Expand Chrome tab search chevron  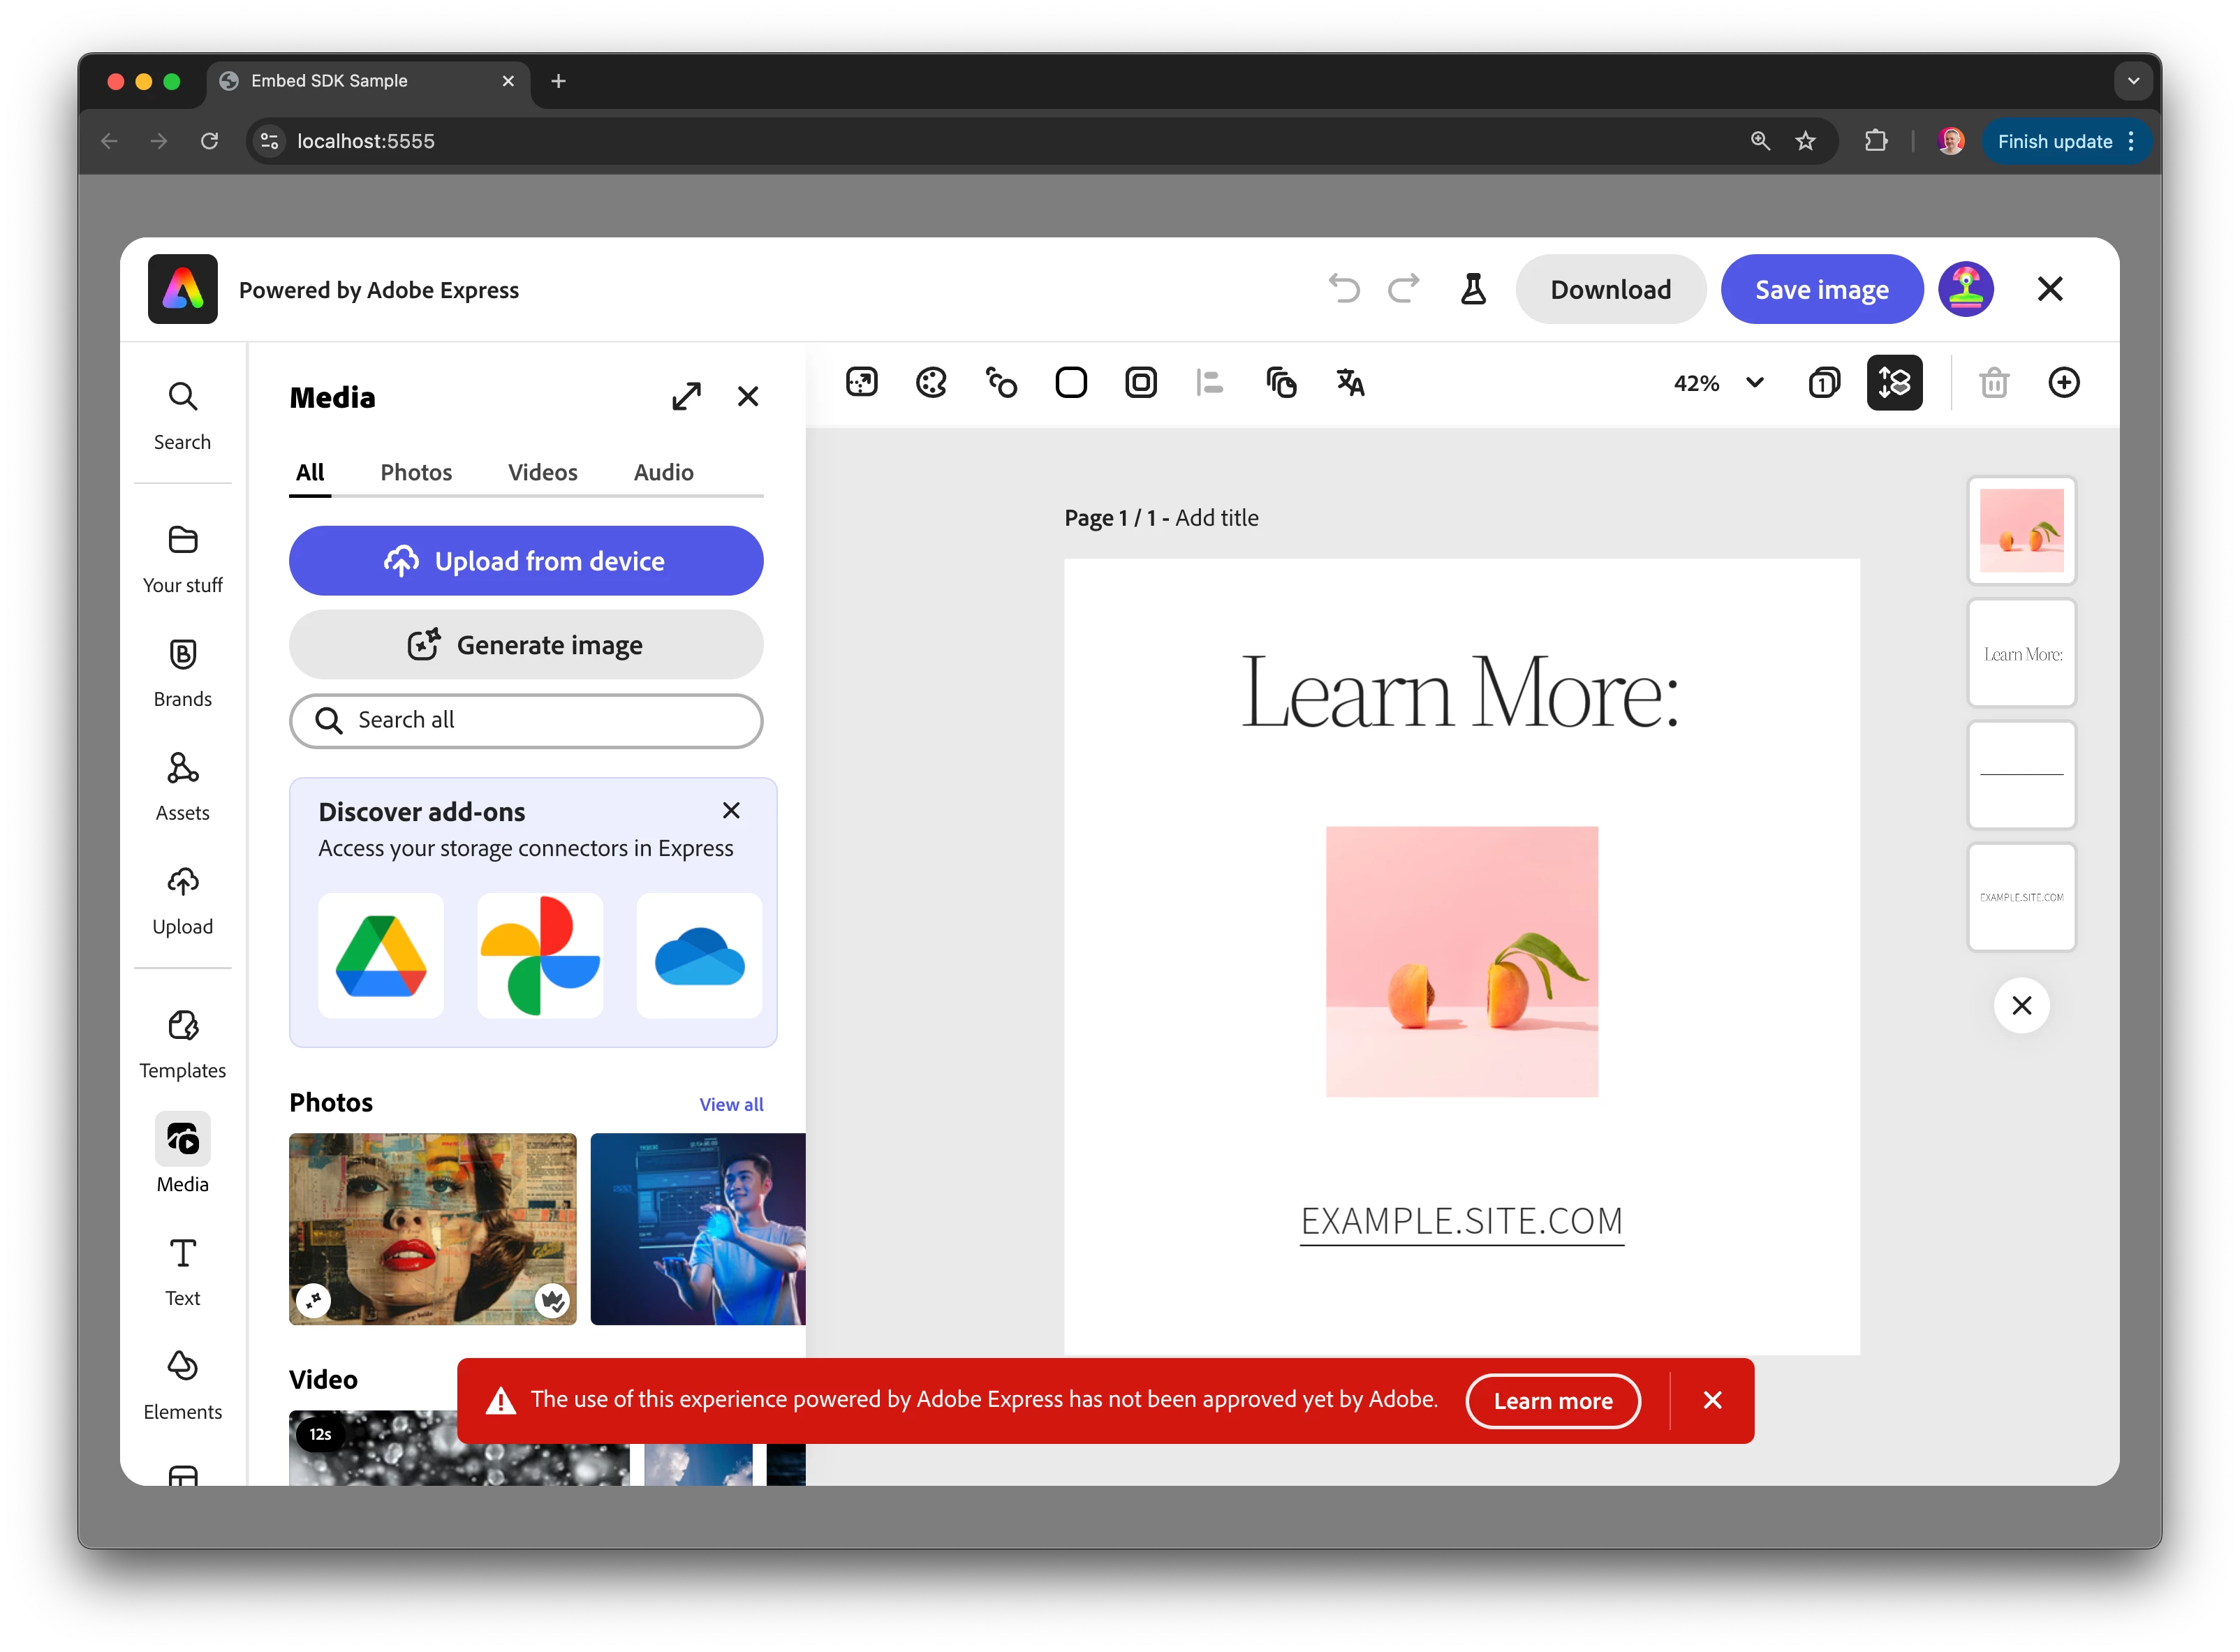click(2133, 81)
